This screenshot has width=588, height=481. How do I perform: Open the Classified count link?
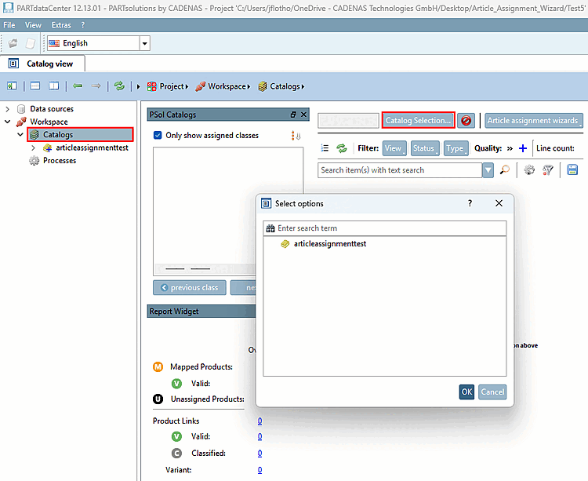coord(260,454)
